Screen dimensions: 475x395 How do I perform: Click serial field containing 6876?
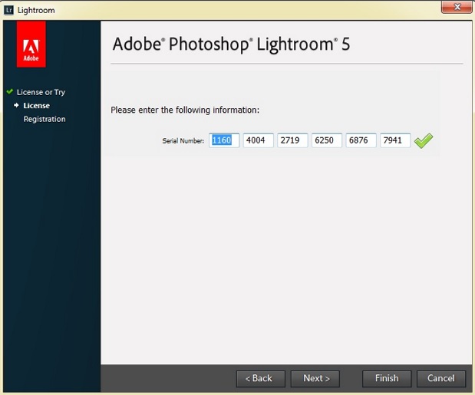[361, 140]
